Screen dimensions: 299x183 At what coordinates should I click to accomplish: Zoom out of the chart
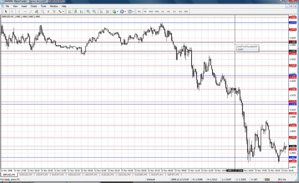(94, 12)
